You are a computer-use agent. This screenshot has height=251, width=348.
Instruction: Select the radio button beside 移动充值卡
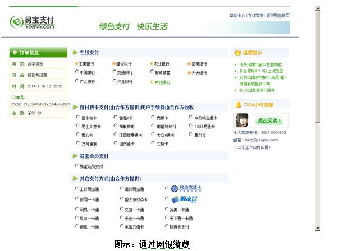[x=167, y=188]
